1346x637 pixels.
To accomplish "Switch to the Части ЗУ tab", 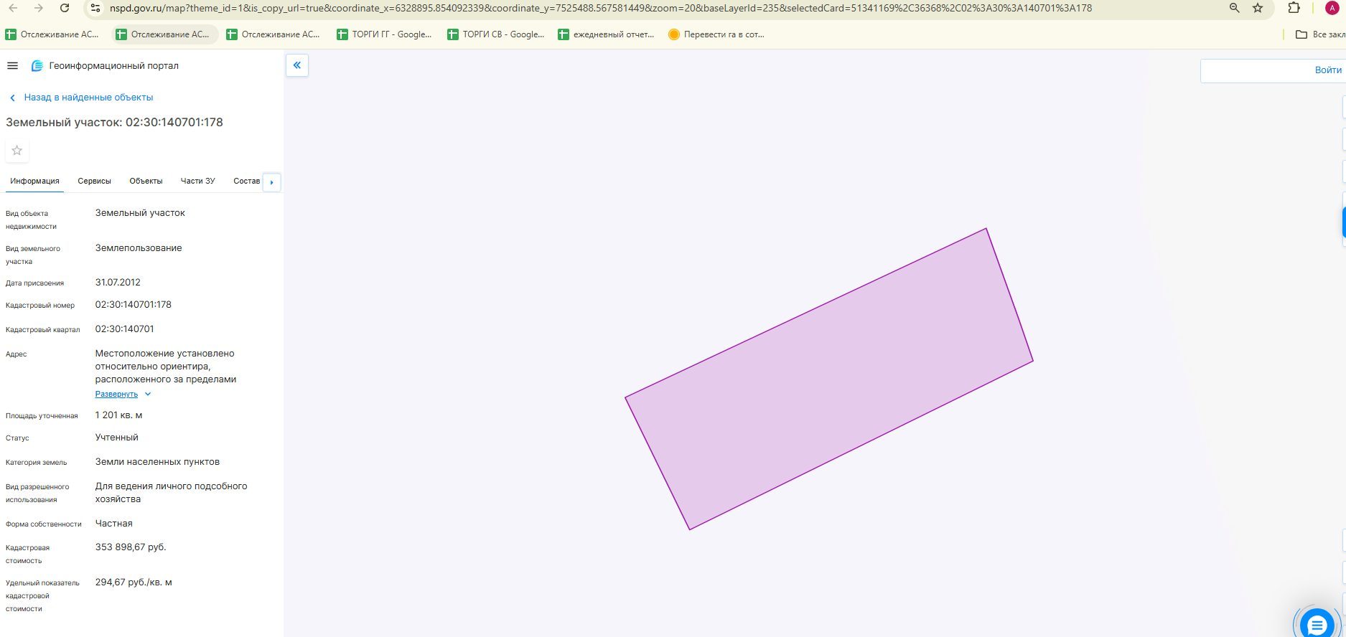I will tap(197, 181).
